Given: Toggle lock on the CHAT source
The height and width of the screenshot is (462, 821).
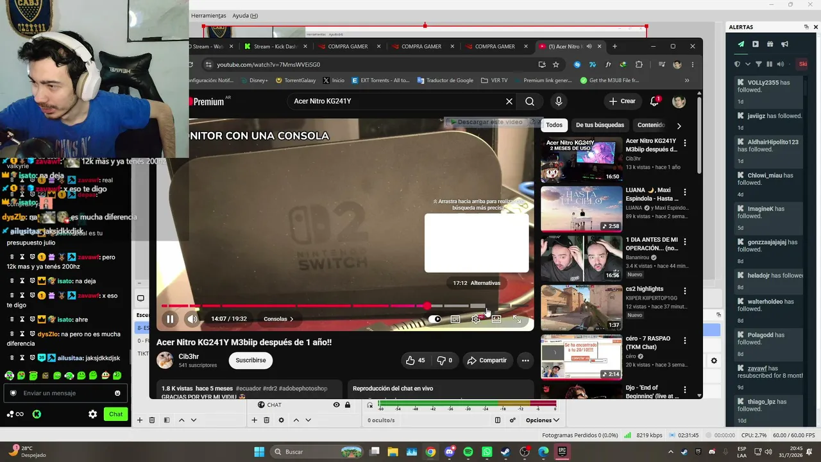Looking at the screenshot, I should [348, 405].
